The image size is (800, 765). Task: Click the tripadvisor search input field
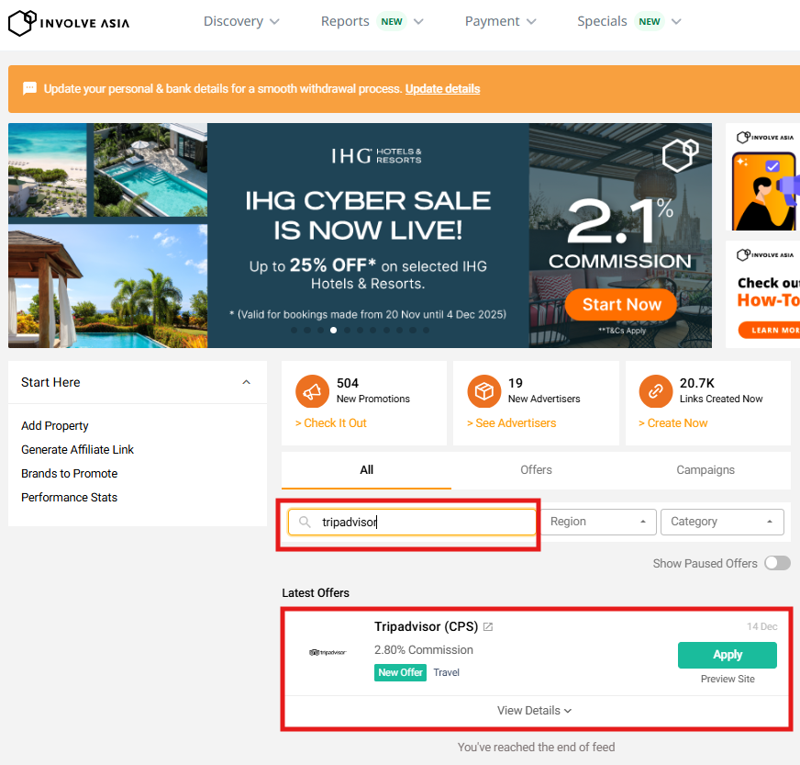[x=422, y=522]
